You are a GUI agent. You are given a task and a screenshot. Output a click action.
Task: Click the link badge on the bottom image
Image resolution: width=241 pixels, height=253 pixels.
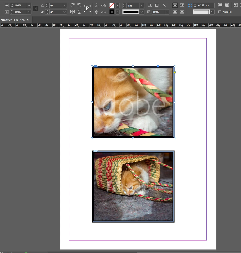96,151
